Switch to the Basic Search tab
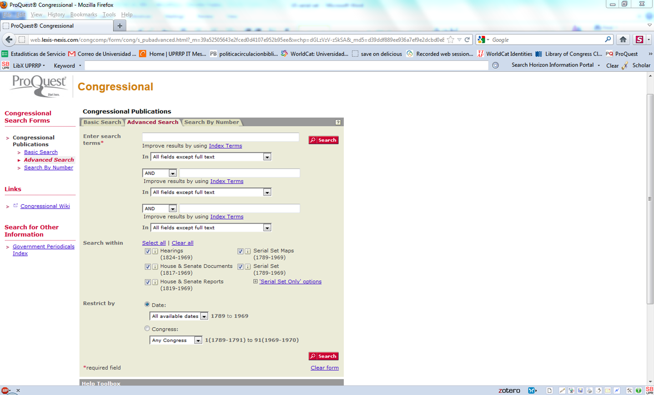The height and width of the screenshot is (395, 654). coord(102,122)
